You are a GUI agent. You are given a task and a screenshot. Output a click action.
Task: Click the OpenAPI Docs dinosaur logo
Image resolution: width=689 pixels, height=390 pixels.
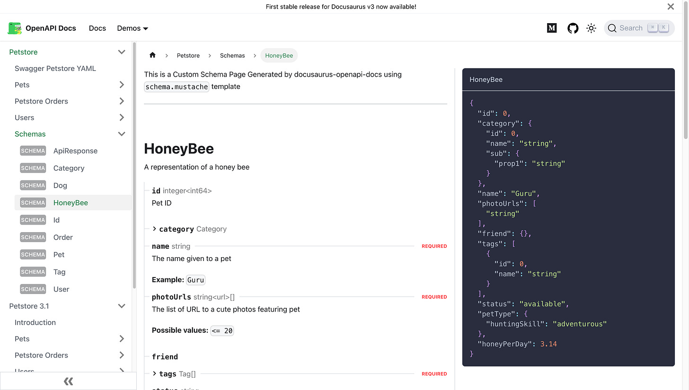coord(15,28)
